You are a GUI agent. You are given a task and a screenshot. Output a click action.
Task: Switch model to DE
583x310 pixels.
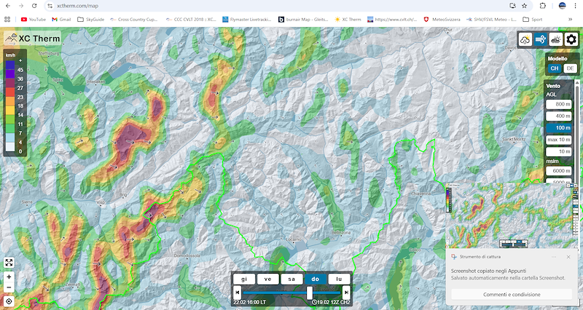(570, 68)
